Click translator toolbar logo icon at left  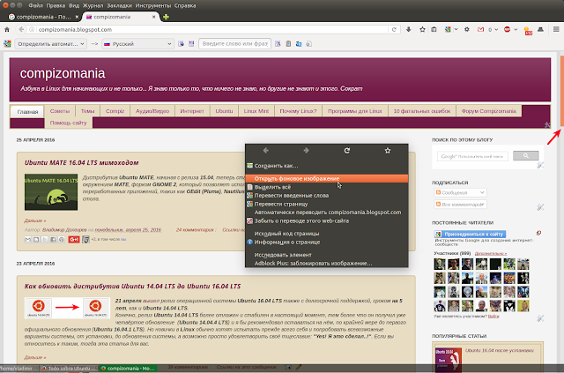tap(7, 44)
